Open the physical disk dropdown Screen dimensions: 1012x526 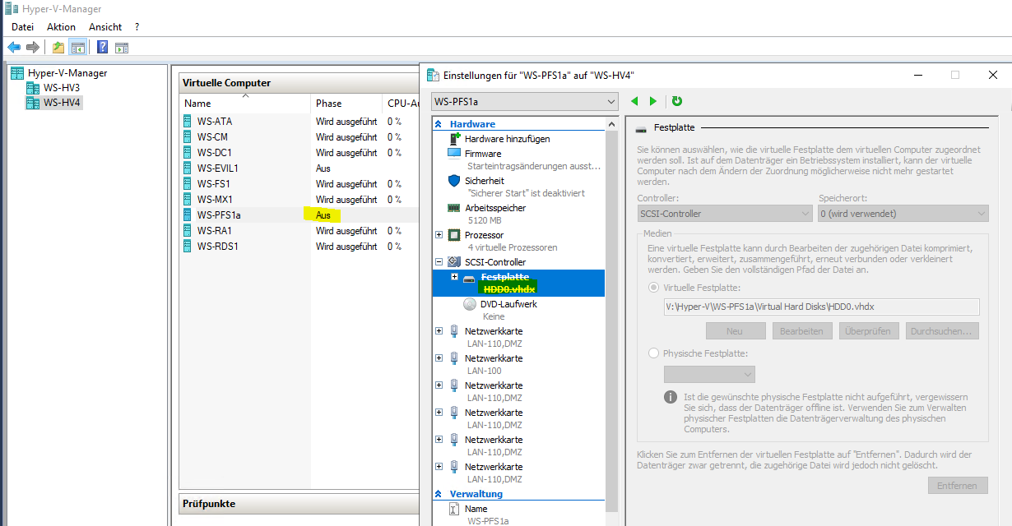pyautogui.click(x=709, y=374)
